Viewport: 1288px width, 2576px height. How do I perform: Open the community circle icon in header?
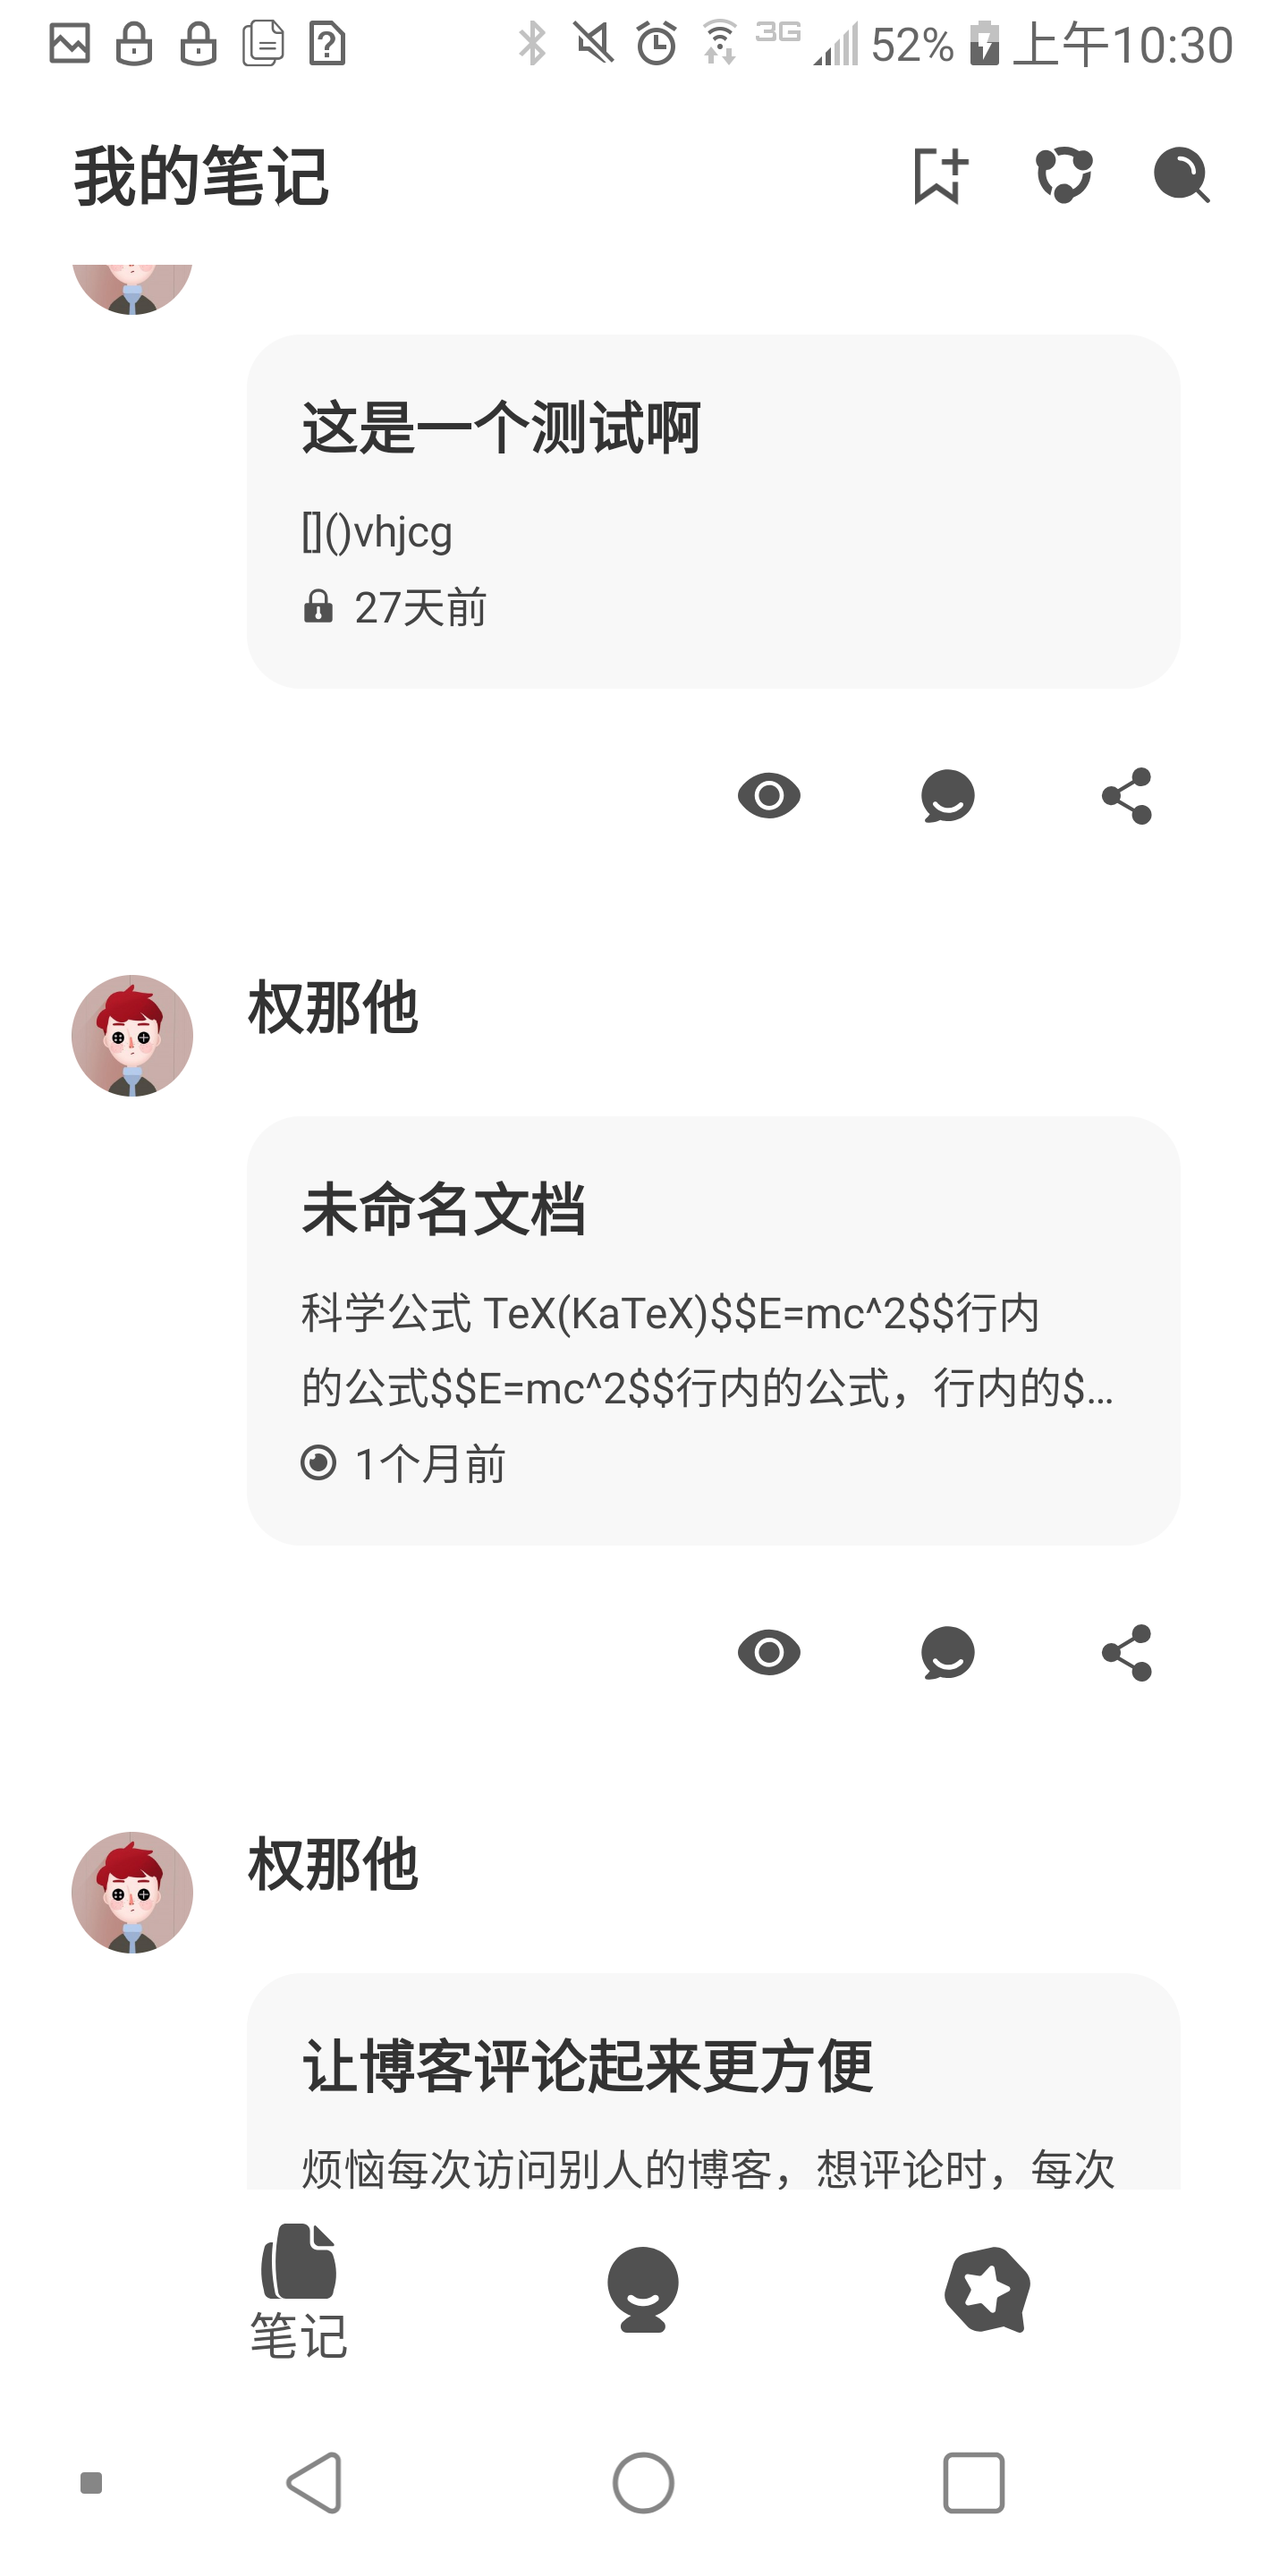[x=1063, y=176]
